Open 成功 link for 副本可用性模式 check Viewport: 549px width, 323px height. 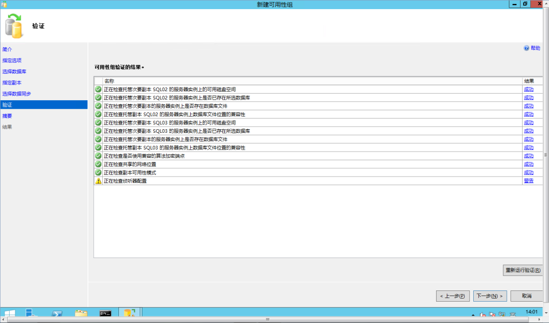(x=528, y=173)
